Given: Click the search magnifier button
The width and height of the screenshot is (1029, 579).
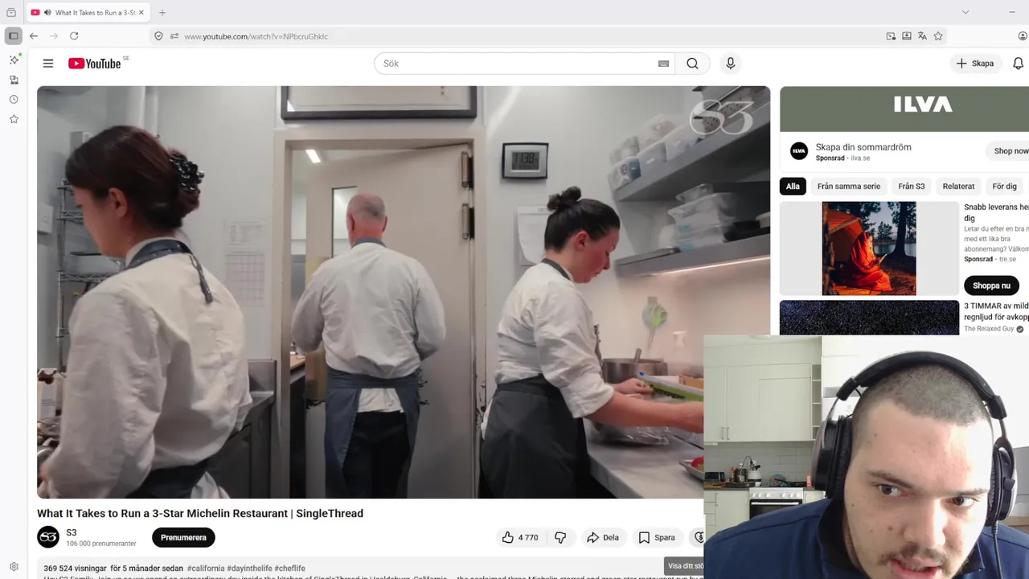Looking at the screenshot, I should (x=692, y=64).
